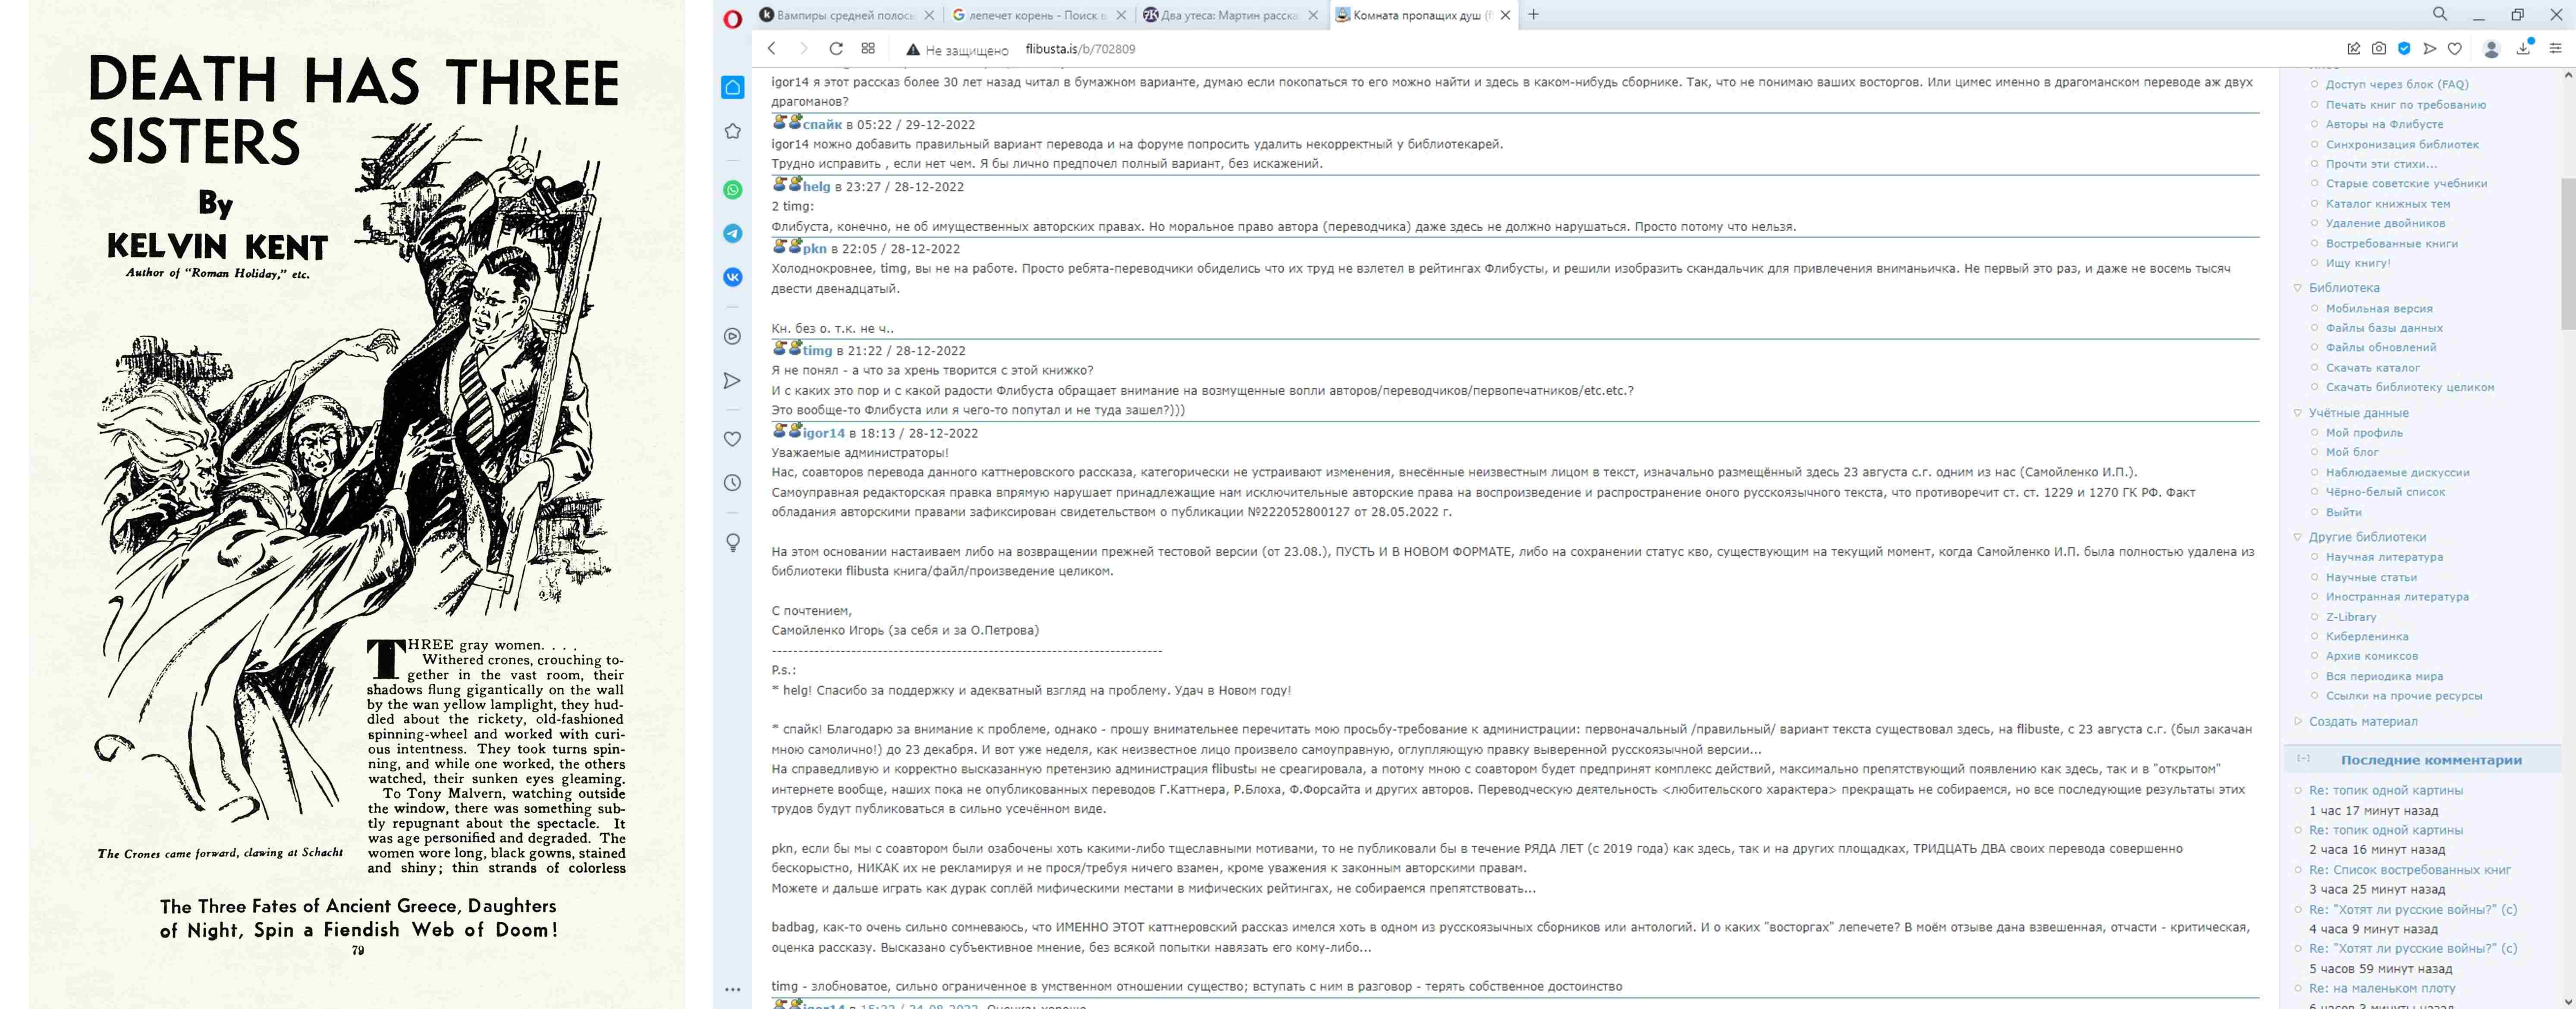Close the 'лепечет корень' tab
2576x1009 pixels.
pos(1121,15)
